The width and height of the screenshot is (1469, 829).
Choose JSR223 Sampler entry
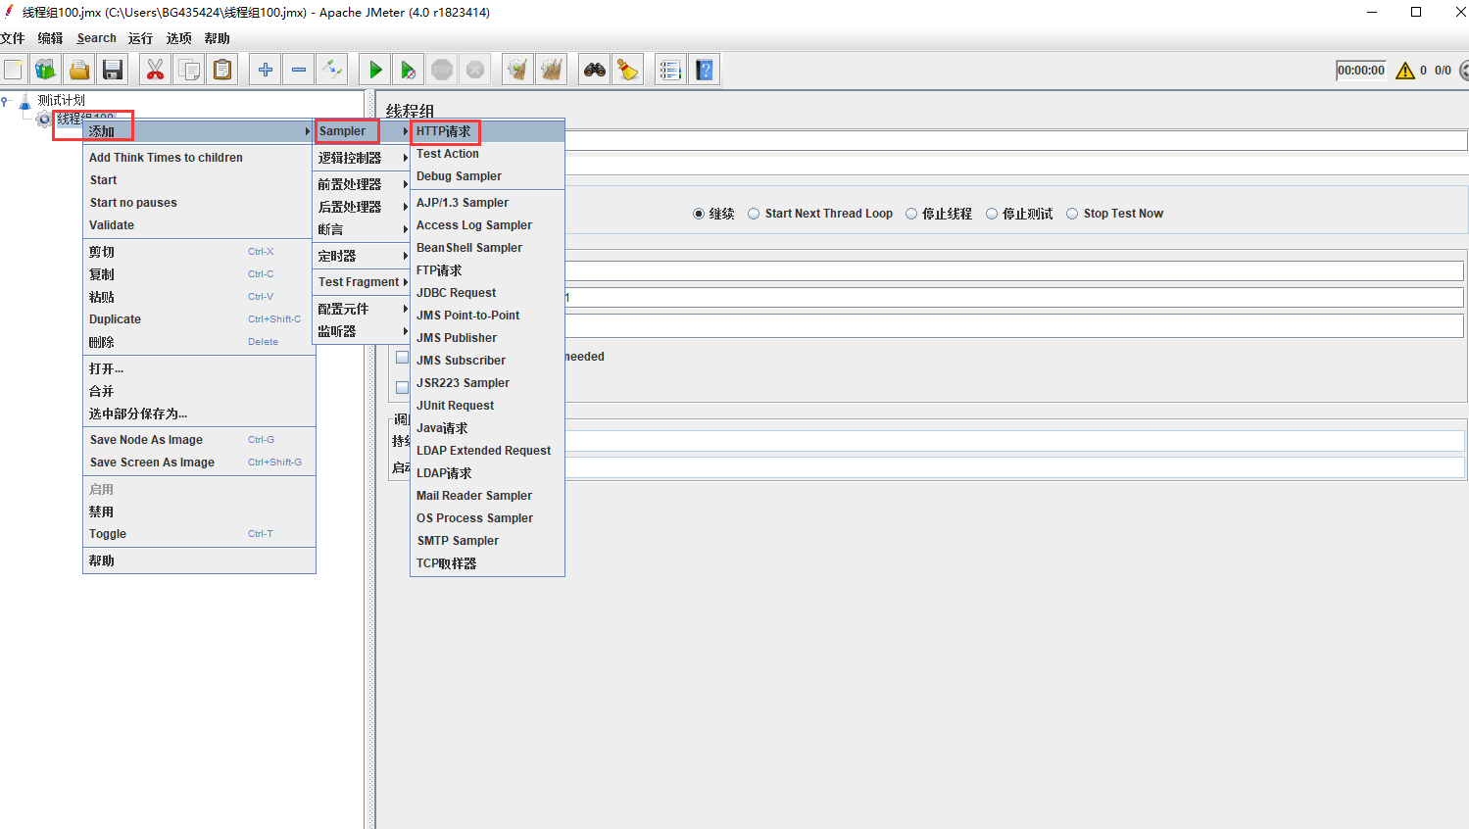pos(487,383)
